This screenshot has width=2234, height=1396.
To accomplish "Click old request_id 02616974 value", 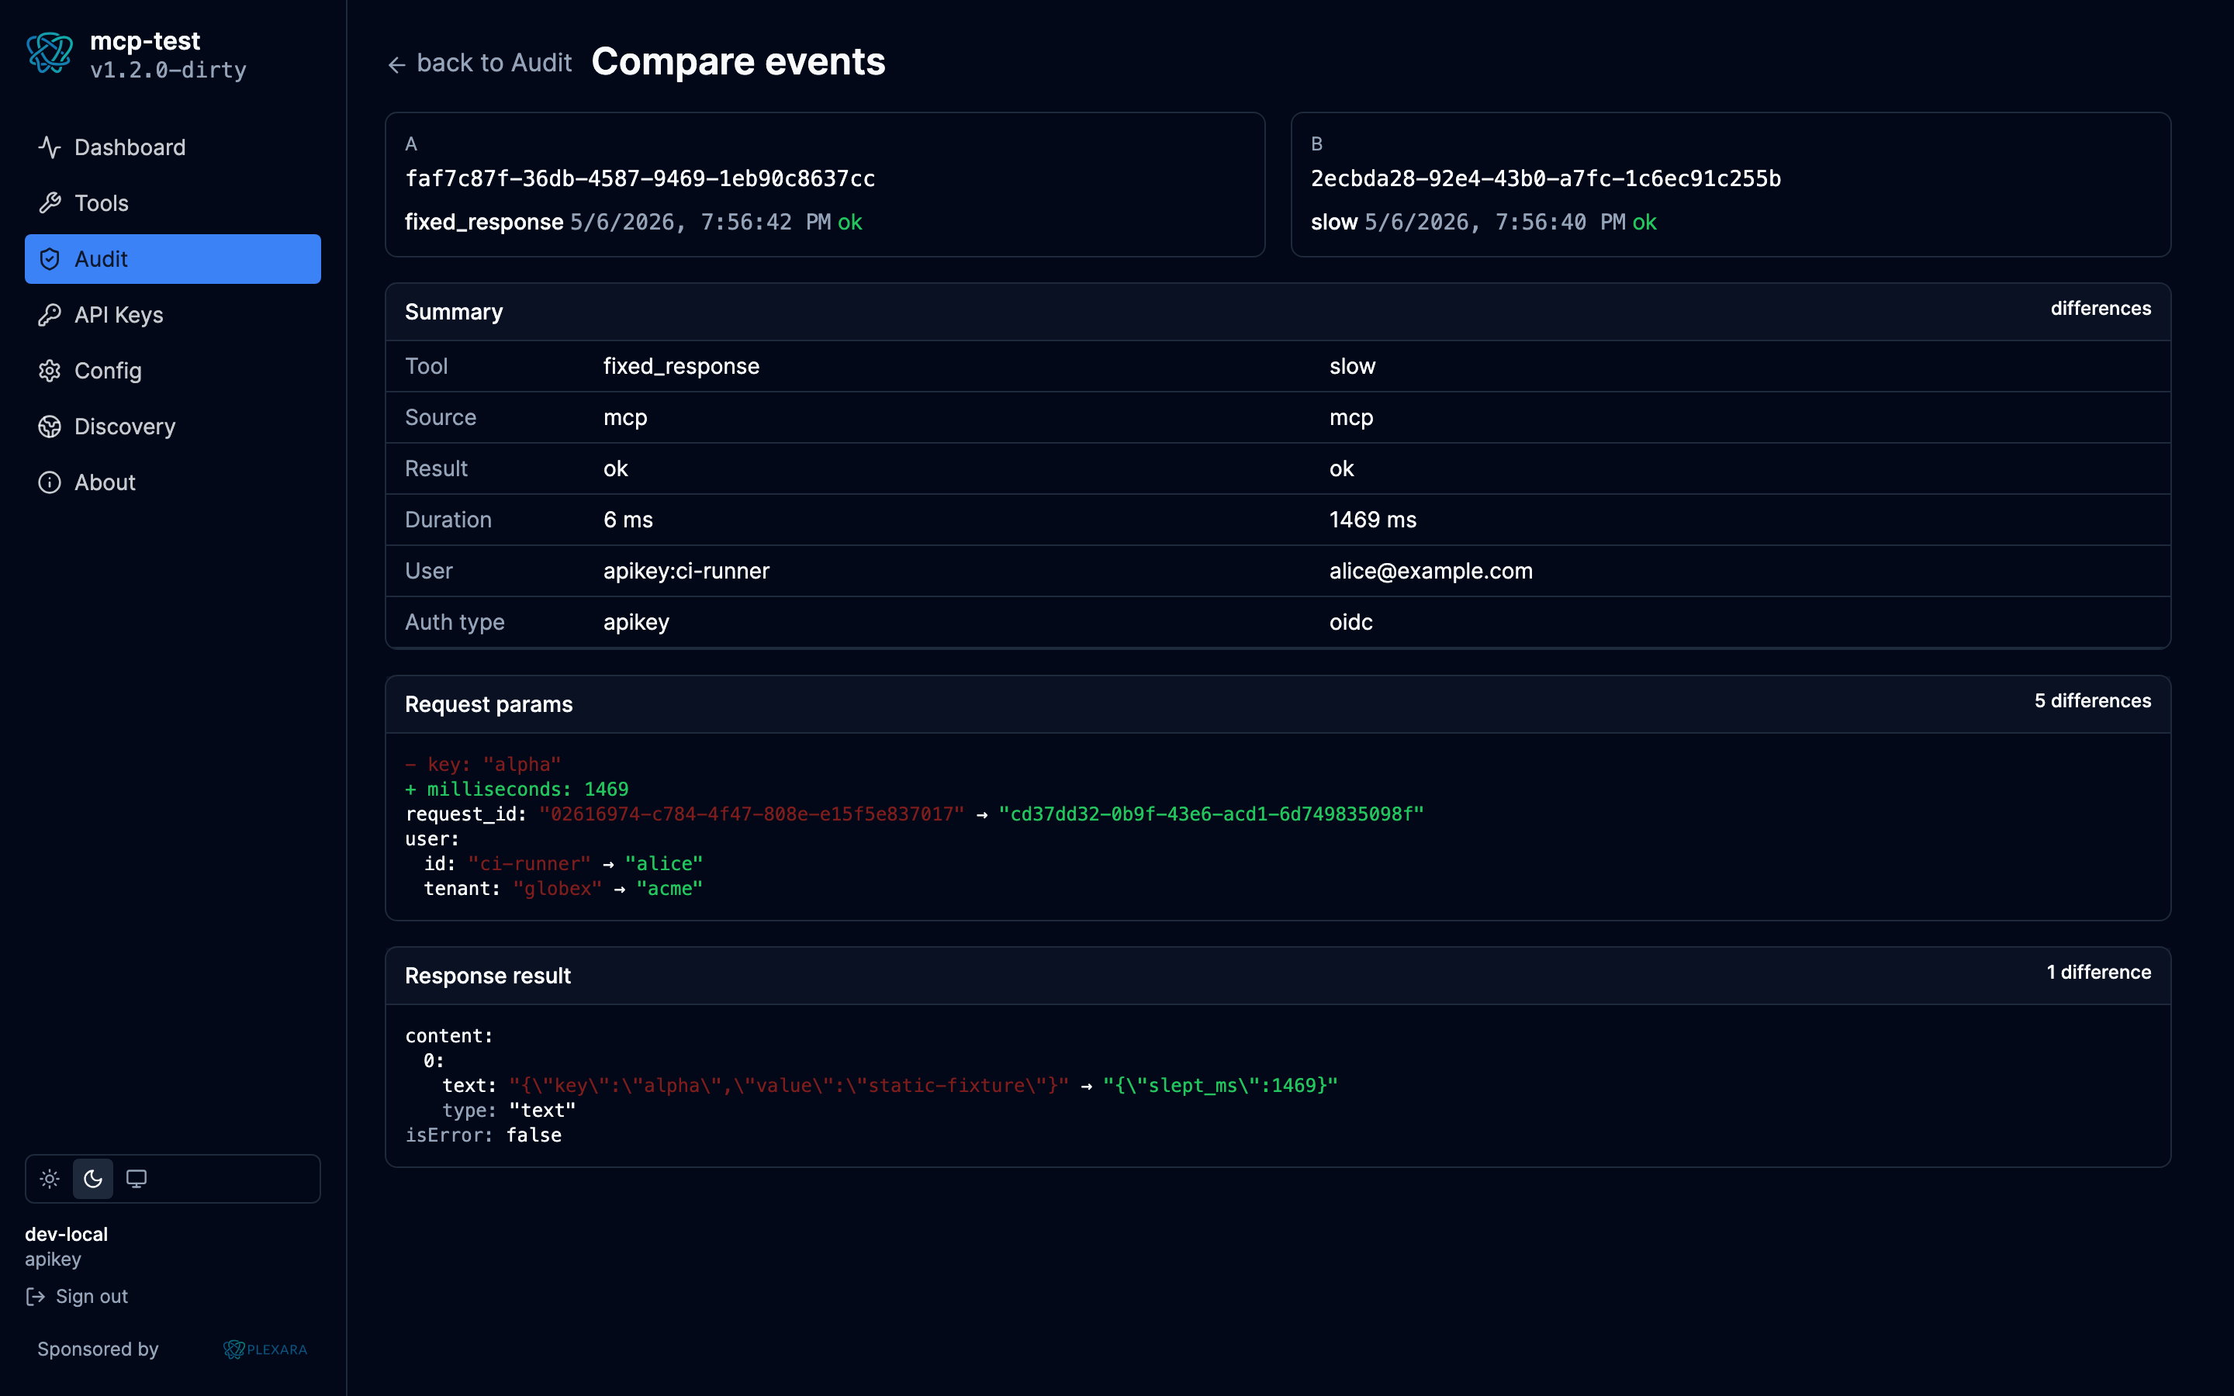I will [752, 814].
